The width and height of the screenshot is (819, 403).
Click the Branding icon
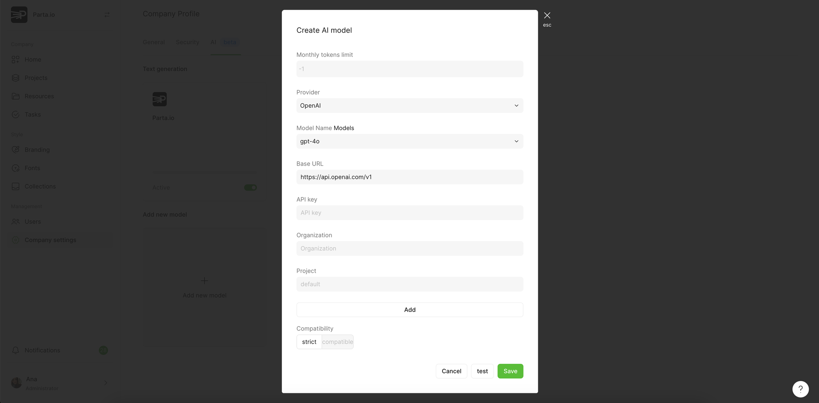pos(16,150)
